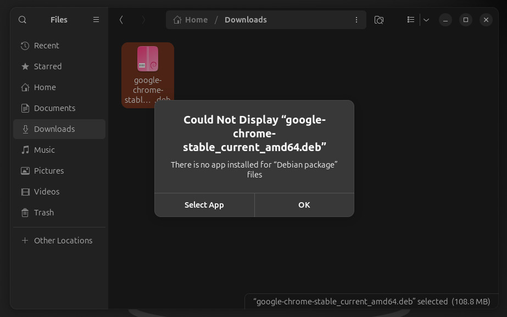Click the Select App button in dialog

tap(204, 205)
